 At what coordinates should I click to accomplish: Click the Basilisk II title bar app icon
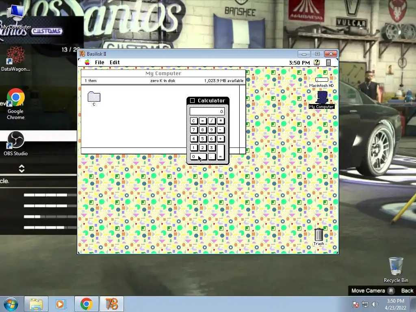click(82, 54)
